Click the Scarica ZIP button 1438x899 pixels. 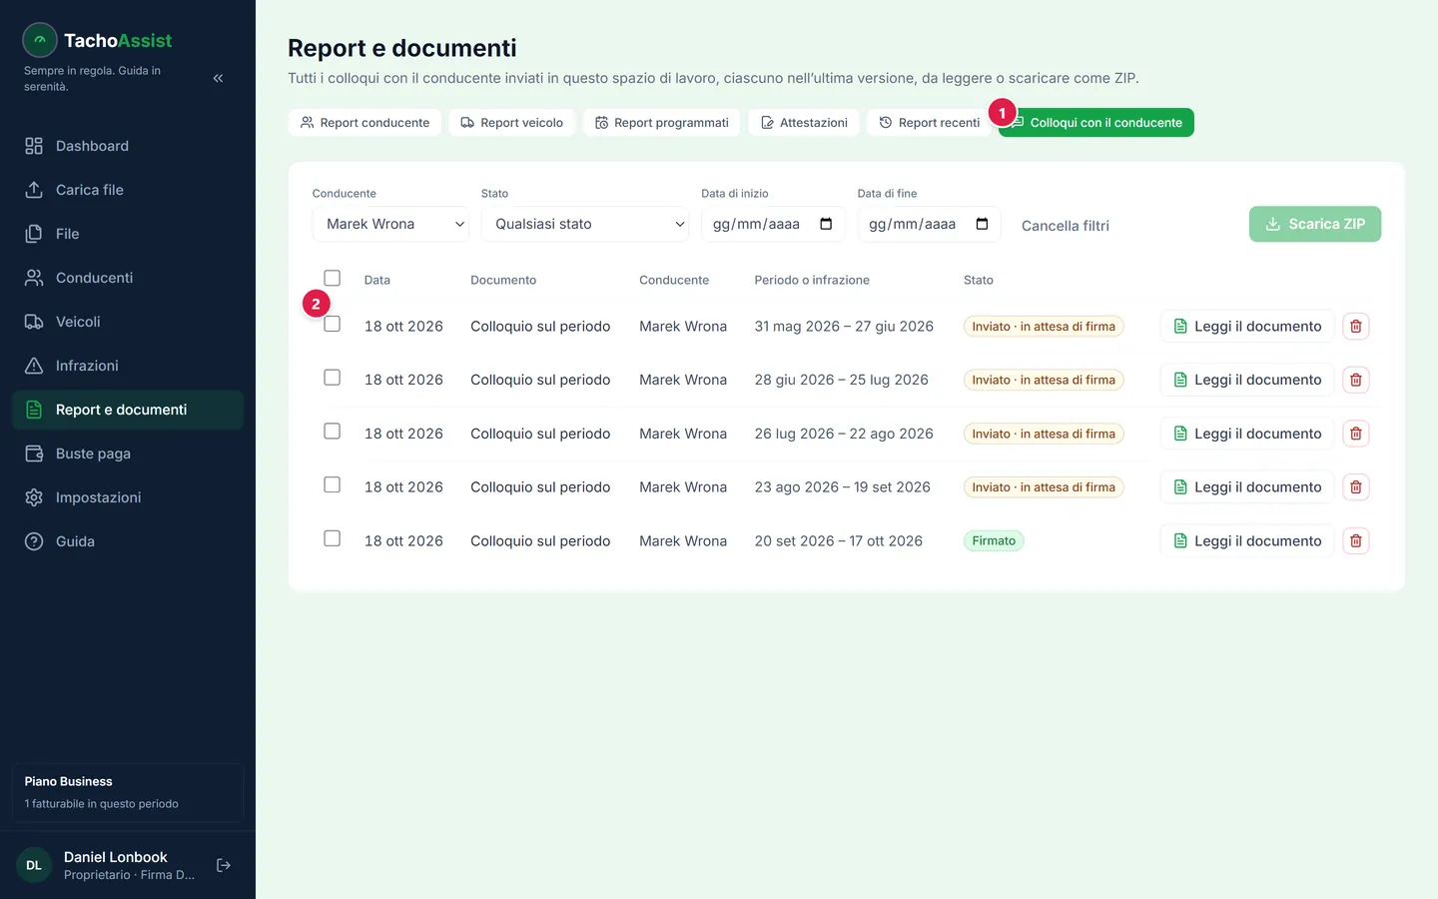click(1315, 224)
